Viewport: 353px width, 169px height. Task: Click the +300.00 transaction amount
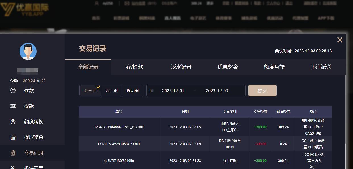coord(260,161)
